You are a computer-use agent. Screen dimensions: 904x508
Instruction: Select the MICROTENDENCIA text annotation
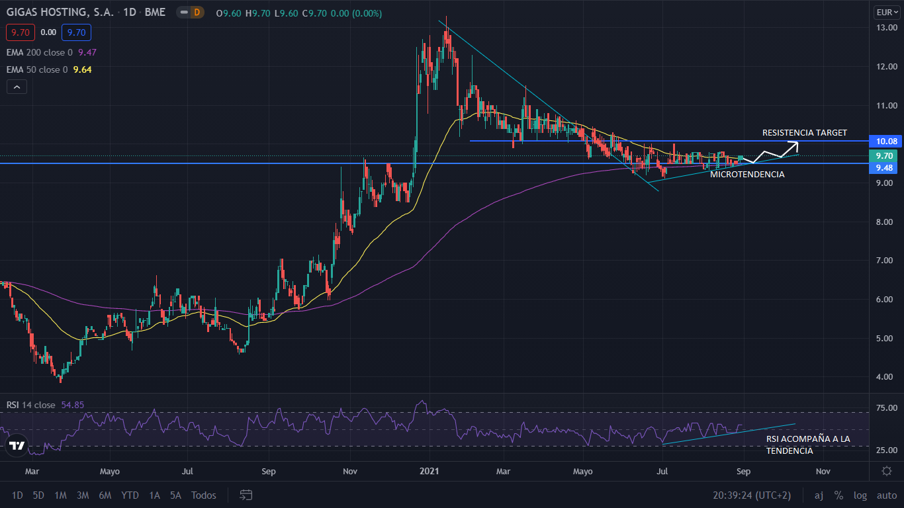point(747,175)
